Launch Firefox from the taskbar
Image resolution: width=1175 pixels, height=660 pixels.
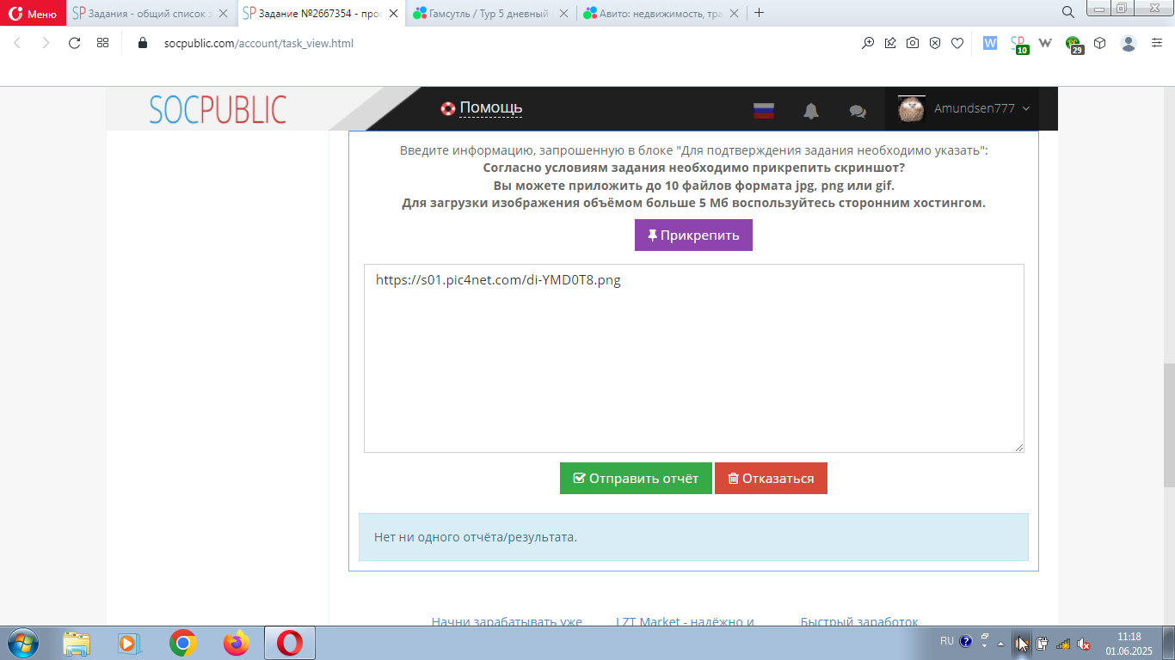click(236, 643)
